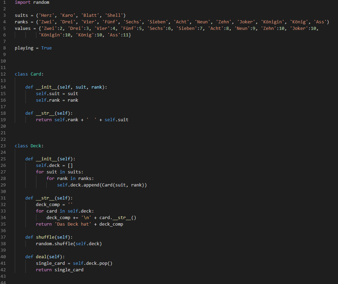The width and height of the screenshot is (338, 284).
Task: Click the self.deck.append(Card(suit, rank)) call
Action: pos(102,185)
